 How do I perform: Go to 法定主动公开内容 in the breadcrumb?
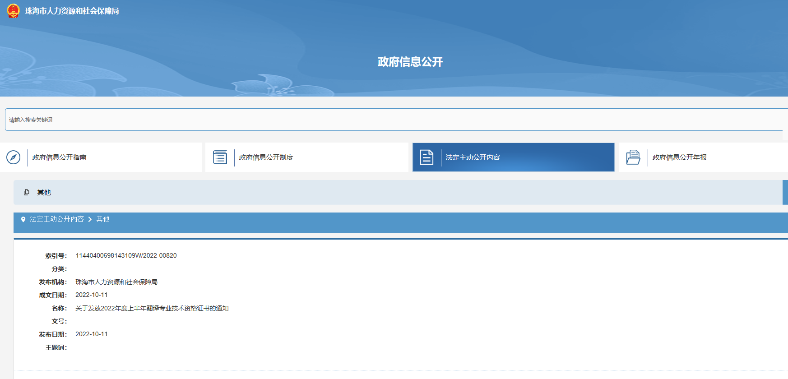click(57, 219)
